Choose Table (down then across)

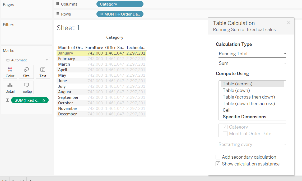(249, 104)
